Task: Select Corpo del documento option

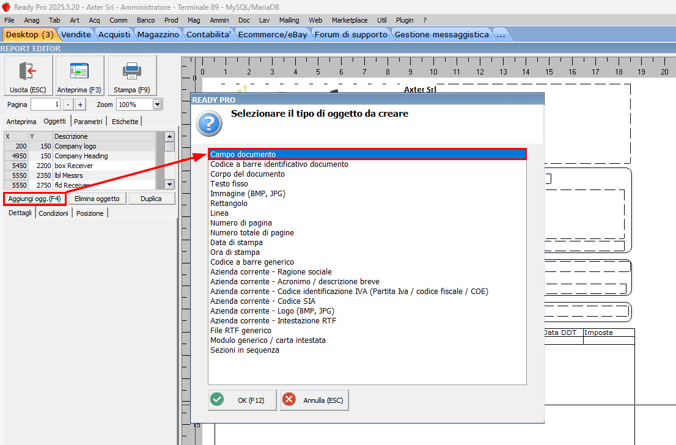Action: click(367, 174)
